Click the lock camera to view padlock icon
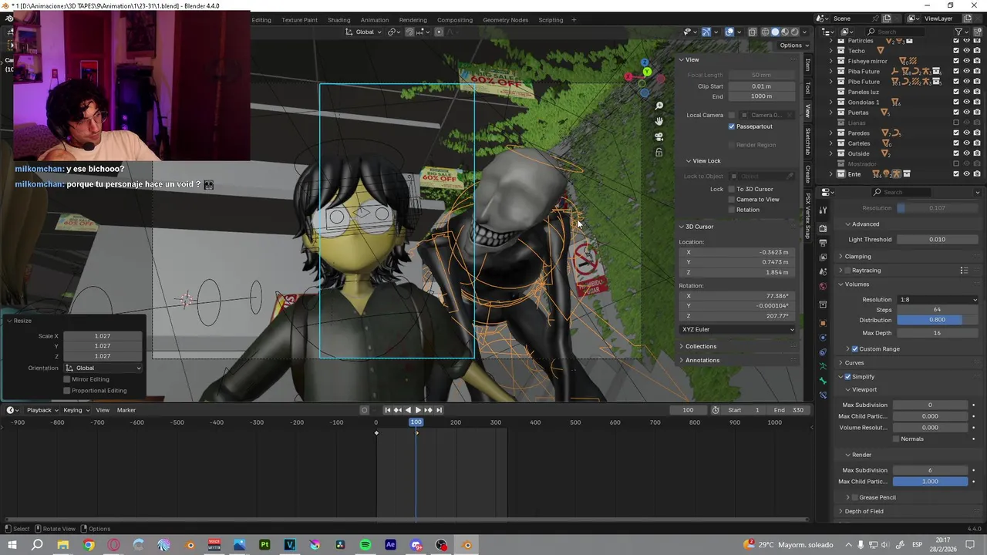 659,153
